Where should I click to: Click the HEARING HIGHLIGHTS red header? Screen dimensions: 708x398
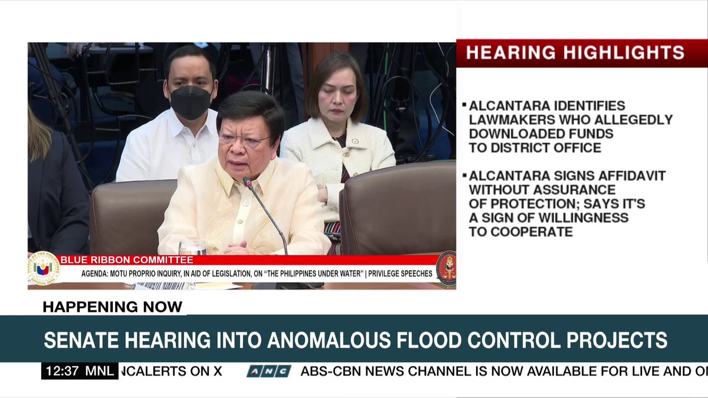click(x=582, y=52)
